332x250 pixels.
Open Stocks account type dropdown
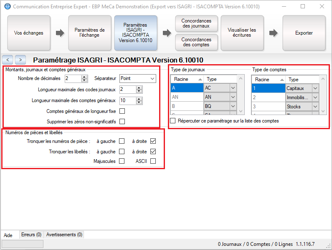tap(315, 107)
